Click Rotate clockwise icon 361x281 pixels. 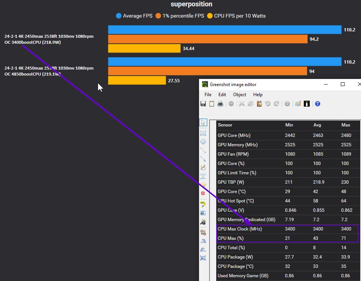tap(203, 241)
